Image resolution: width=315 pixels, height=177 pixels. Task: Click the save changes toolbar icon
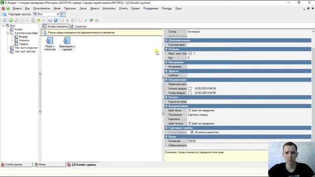tap(50, 20)
